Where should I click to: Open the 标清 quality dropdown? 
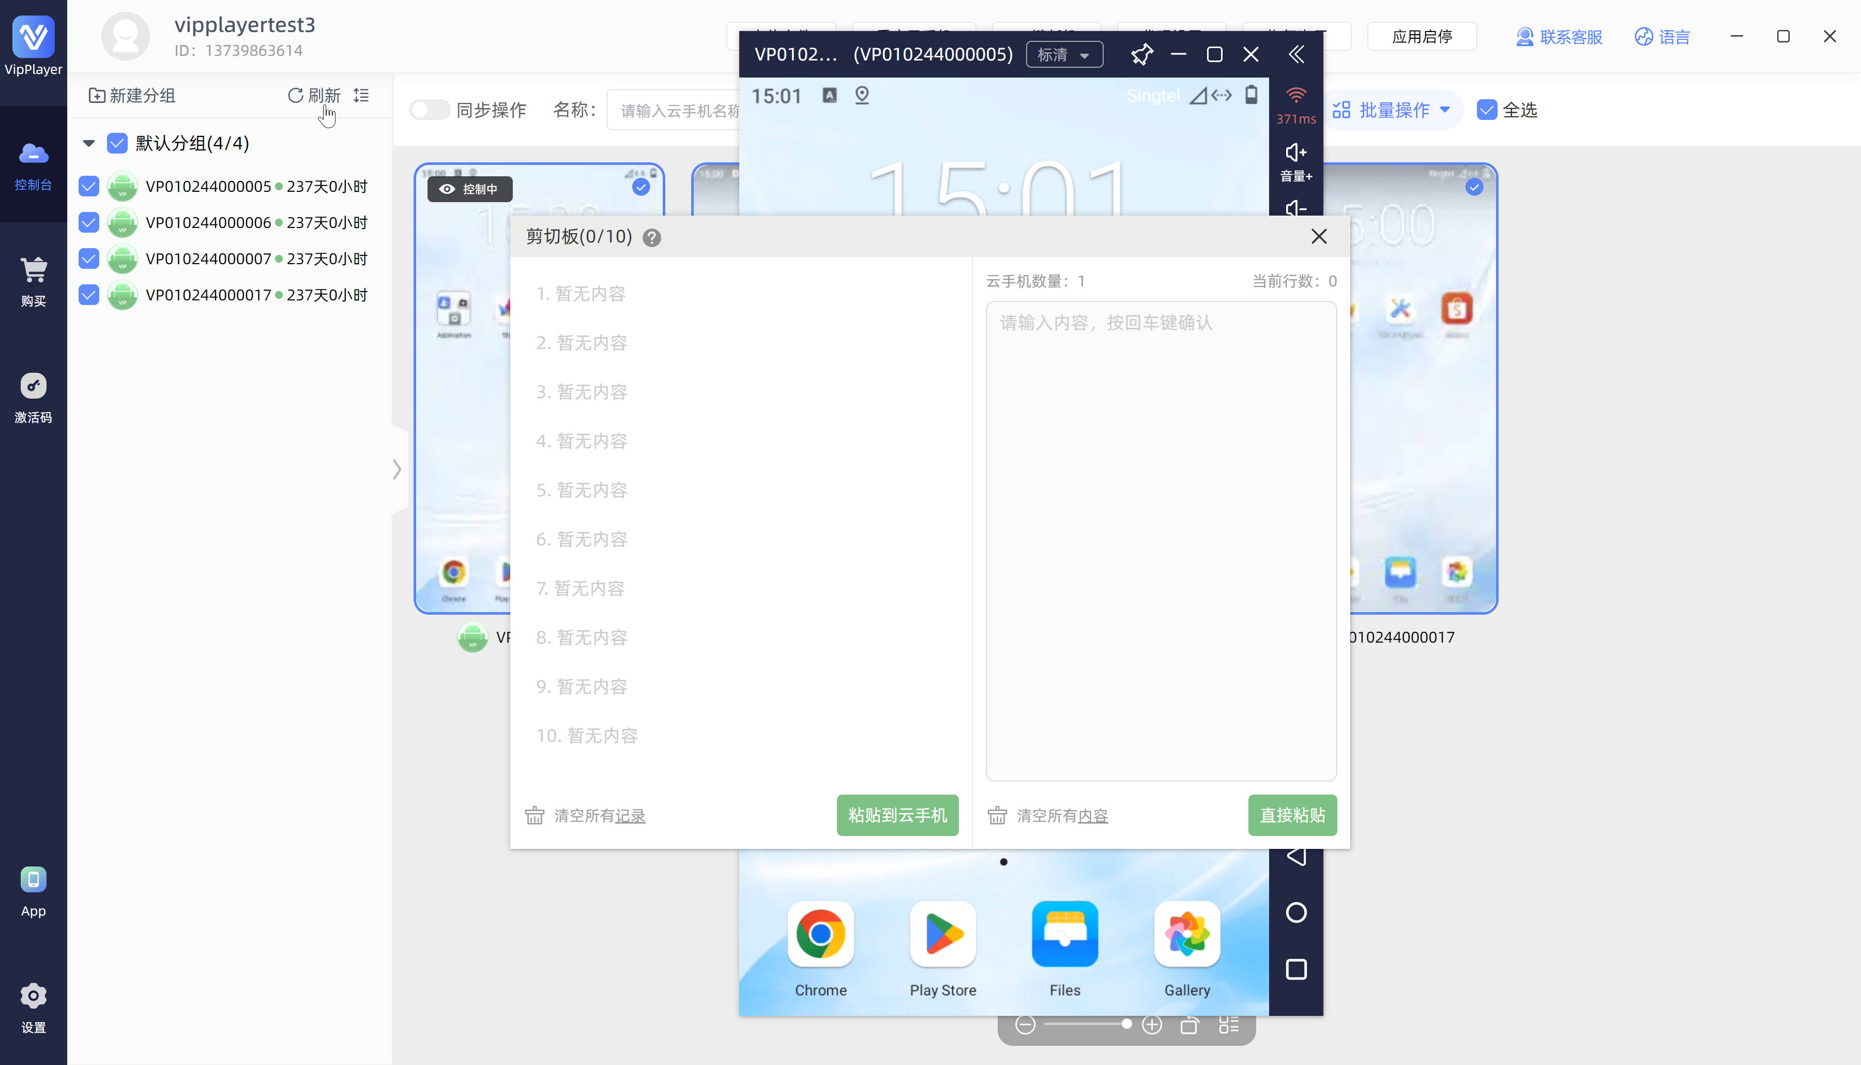click(1064, 55)
